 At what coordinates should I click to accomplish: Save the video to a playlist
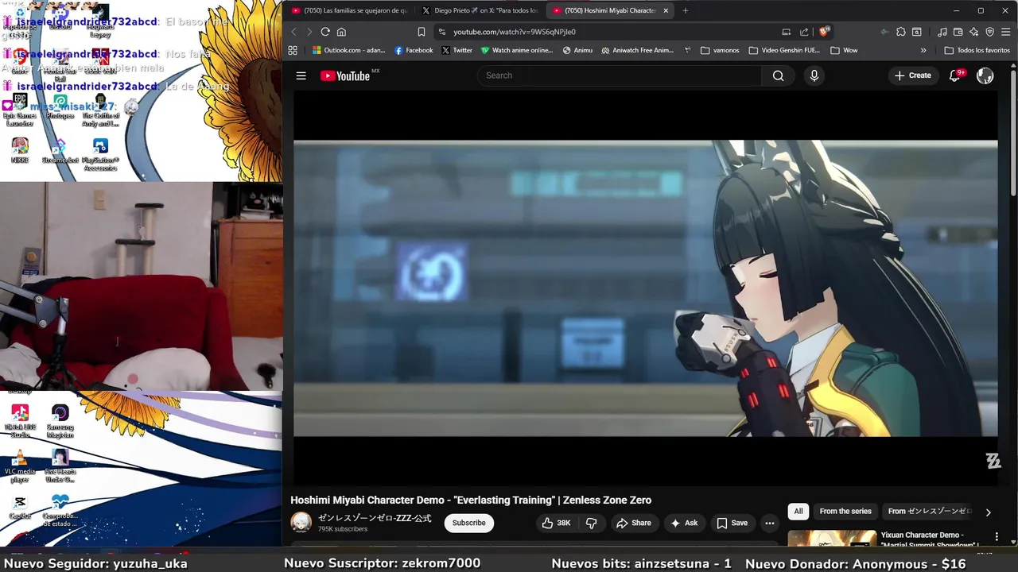[x=732, y=523]
